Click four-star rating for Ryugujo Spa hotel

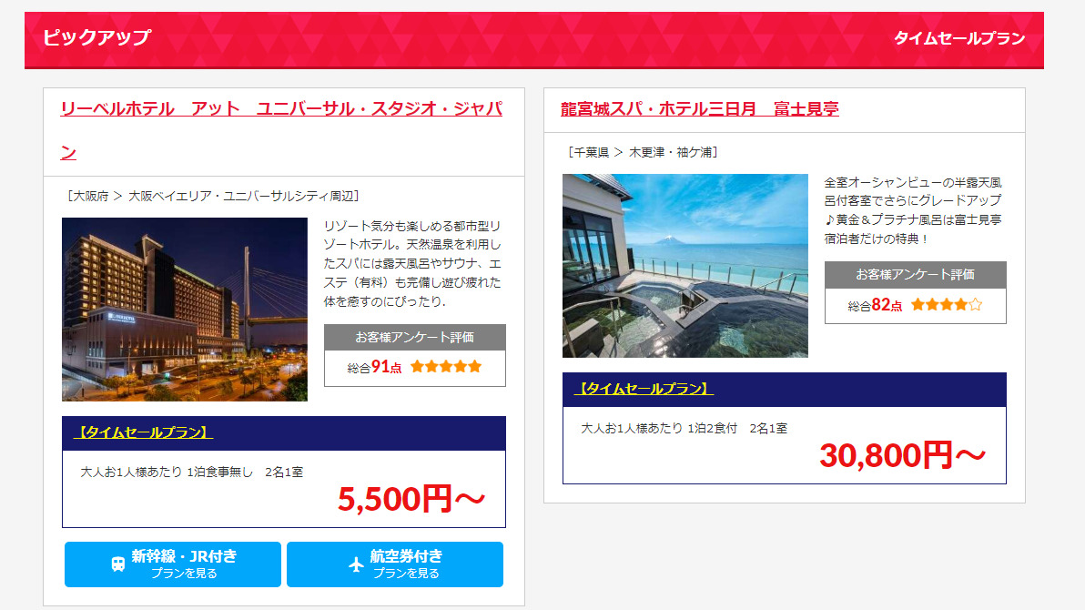(946, 305)
